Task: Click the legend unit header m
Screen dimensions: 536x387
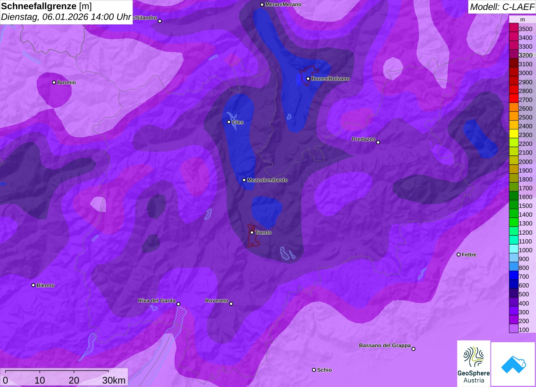Action: (x=522, y=20)
